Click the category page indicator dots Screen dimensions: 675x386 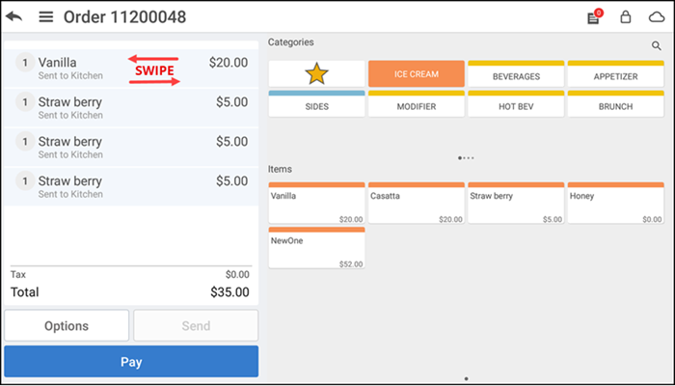click(x=467, y=157)
